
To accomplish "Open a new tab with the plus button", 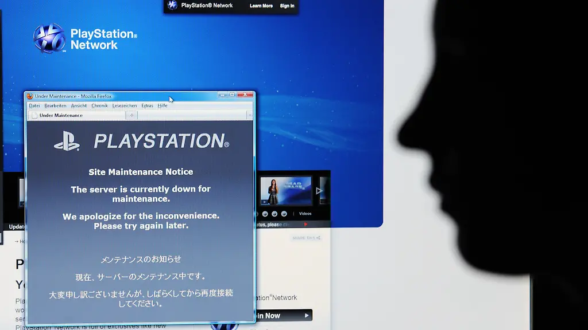I will [131, 115].
